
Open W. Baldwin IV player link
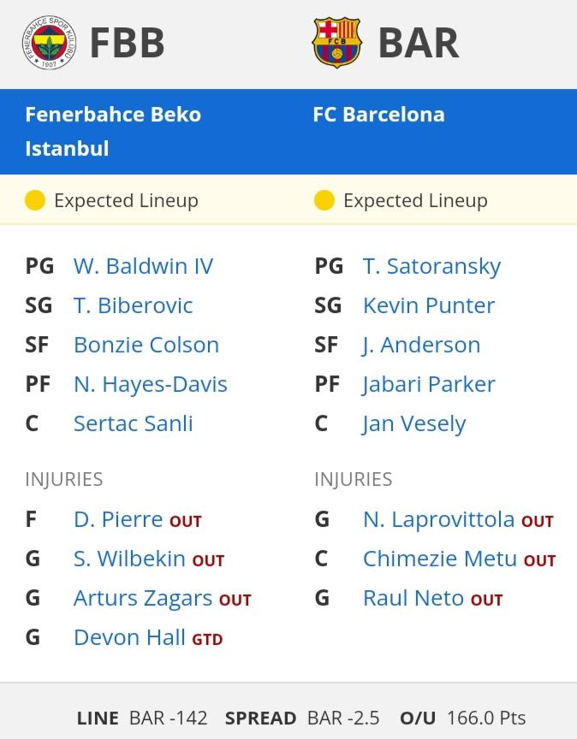pyautogui.click(x=144, y=266)
